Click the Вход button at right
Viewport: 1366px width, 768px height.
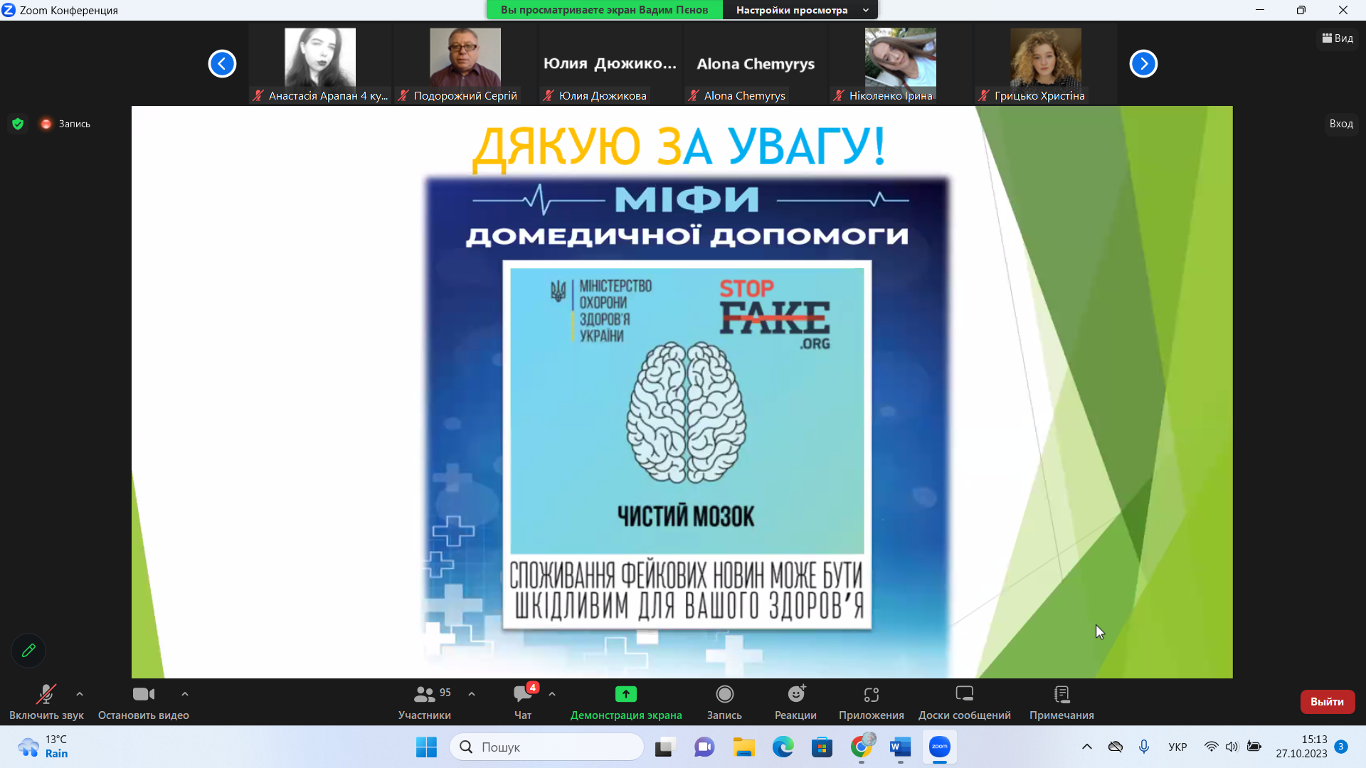(1340, 124)
